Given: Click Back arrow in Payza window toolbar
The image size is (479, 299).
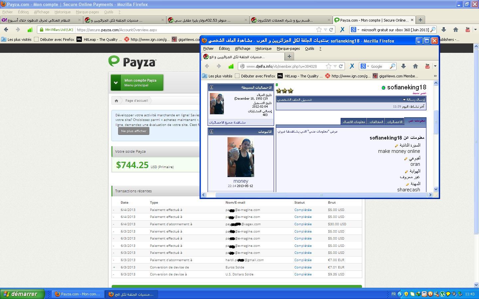Looking at the screenshot, I should (6, 30).
